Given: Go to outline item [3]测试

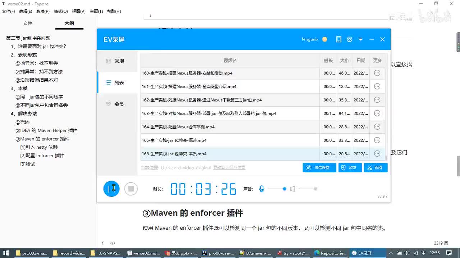Looking at the screenshot, I should (x=28, y=164).
